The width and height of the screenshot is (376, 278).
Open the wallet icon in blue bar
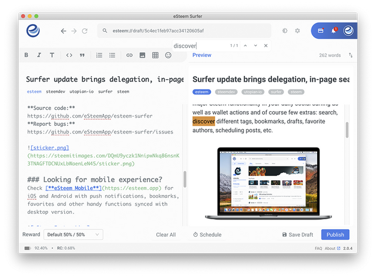coord(321,31)
